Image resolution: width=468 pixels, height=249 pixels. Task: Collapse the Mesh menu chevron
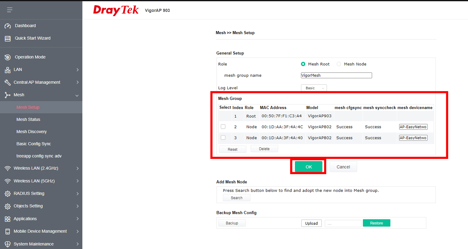[x=77, y=95]
